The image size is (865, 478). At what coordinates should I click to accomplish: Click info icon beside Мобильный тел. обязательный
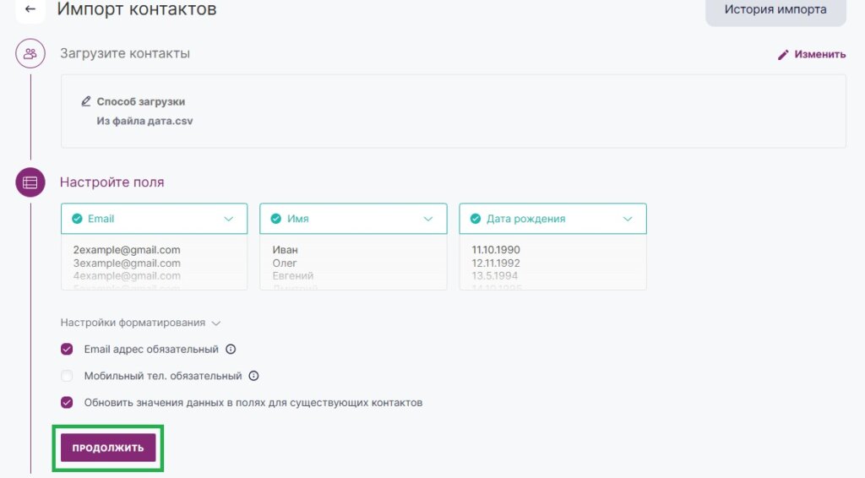click(253, 377)
